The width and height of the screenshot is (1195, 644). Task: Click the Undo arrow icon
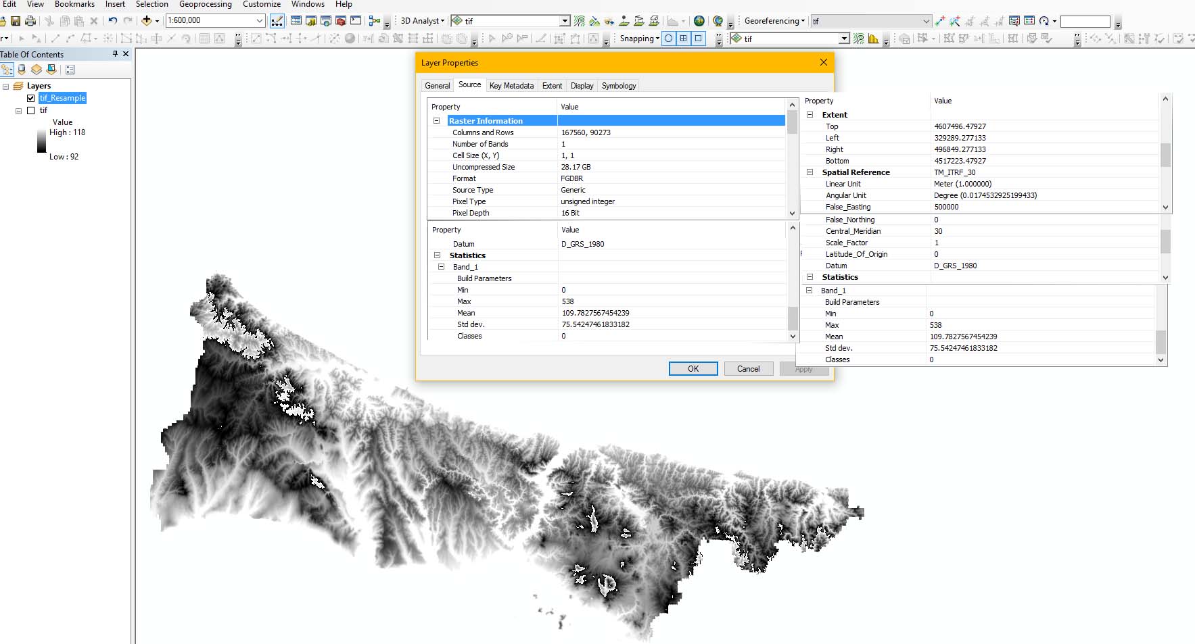tap(113, 21)
